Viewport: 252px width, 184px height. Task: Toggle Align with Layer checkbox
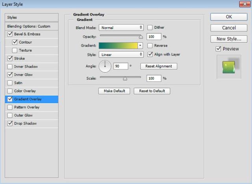point(150,54)
